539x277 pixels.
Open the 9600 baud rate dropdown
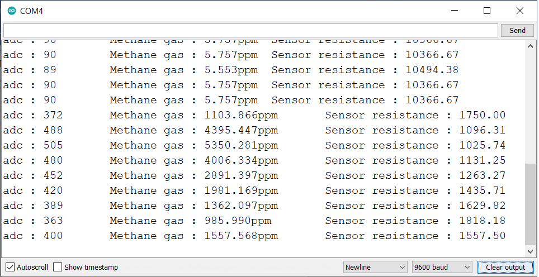pyautogui.click(x=442, y=267)
